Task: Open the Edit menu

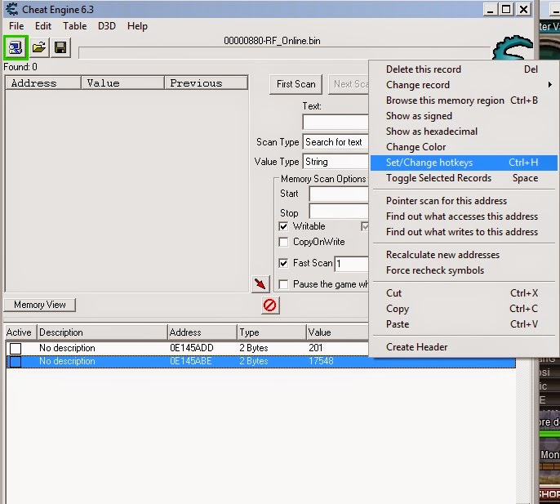Action: tap(43, 26)
